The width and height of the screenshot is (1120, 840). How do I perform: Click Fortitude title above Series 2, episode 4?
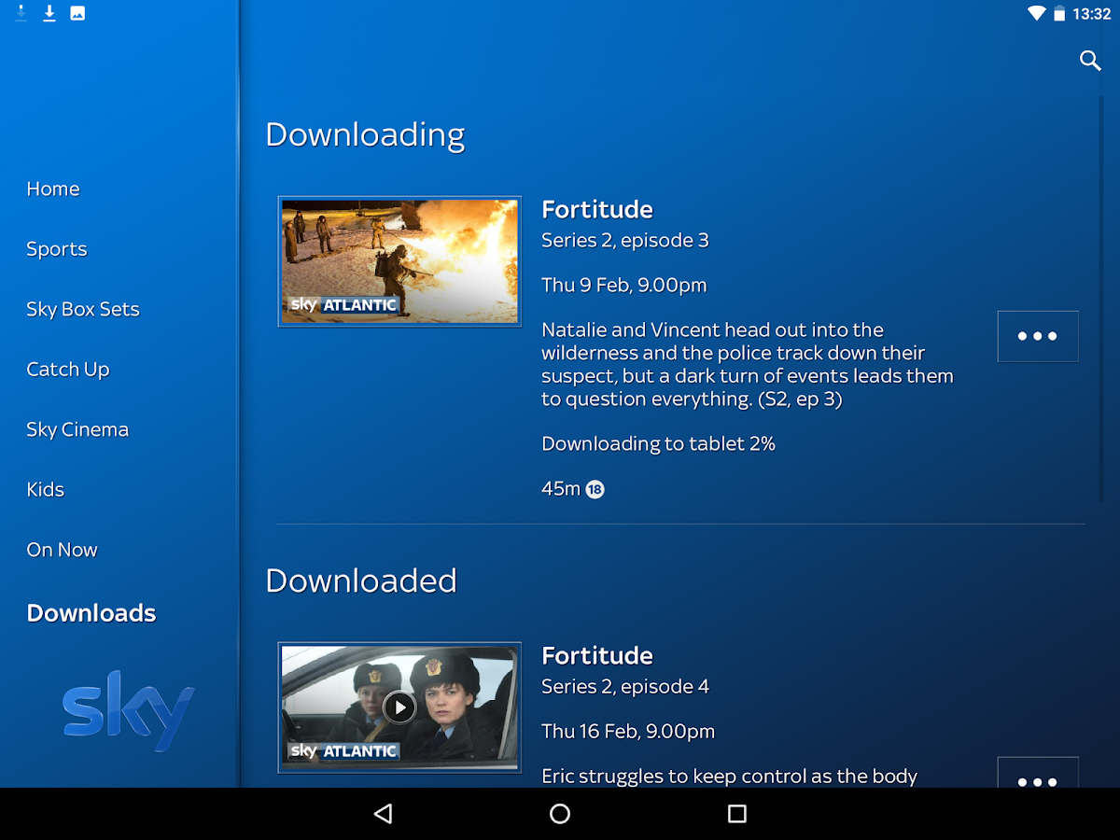tap(597, 655)
